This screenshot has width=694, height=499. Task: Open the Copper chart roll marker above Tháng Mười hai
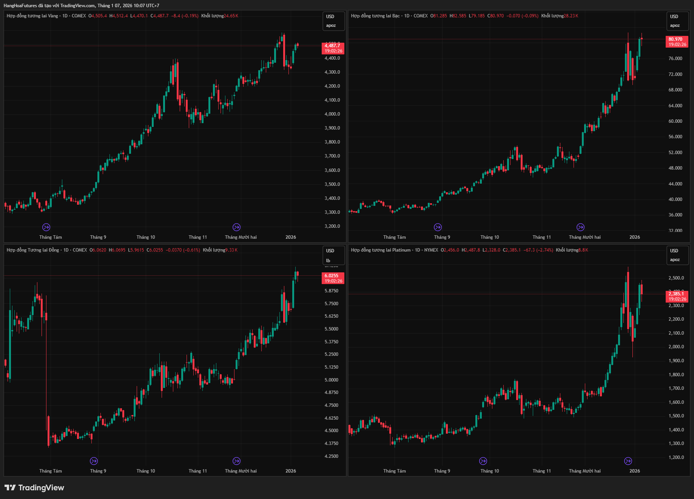pyautogui.click(x=236, y=461)
